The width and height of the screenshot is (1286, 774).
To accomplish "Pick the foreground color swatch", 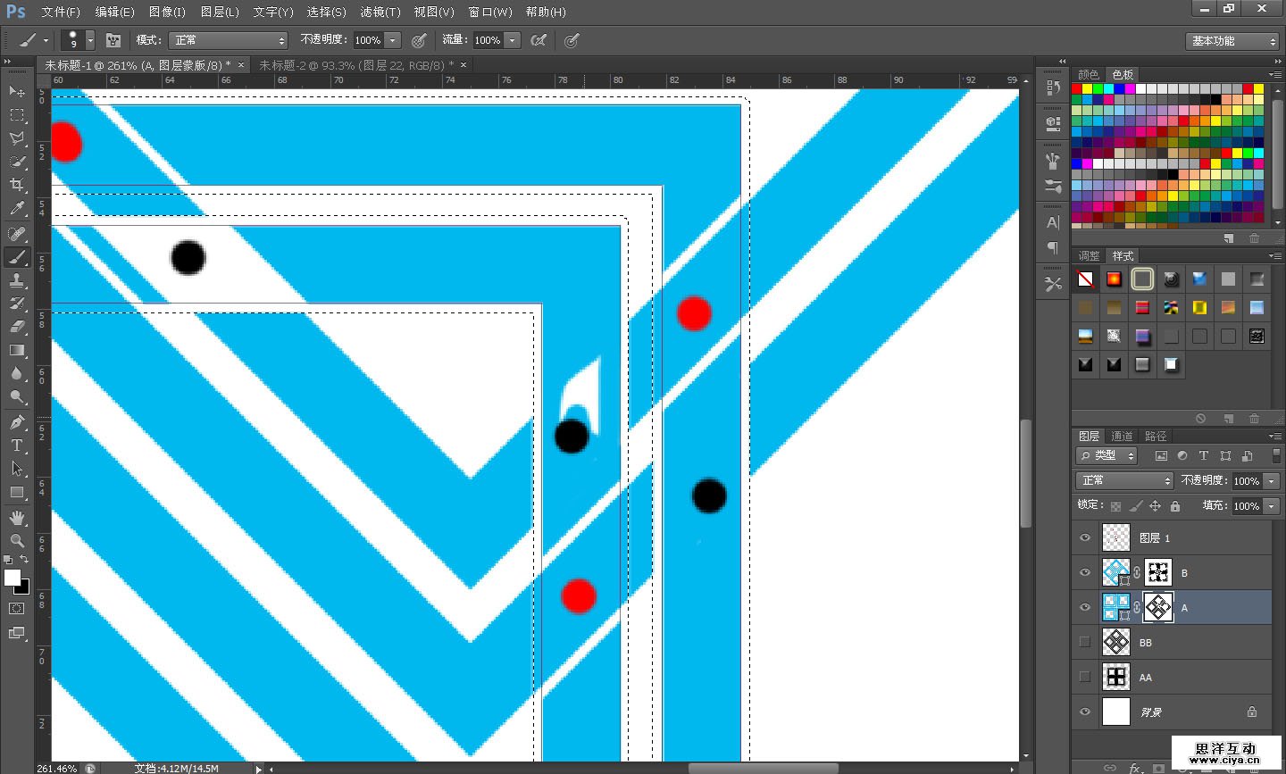I will pyautogui.click(x=13, y=578).
